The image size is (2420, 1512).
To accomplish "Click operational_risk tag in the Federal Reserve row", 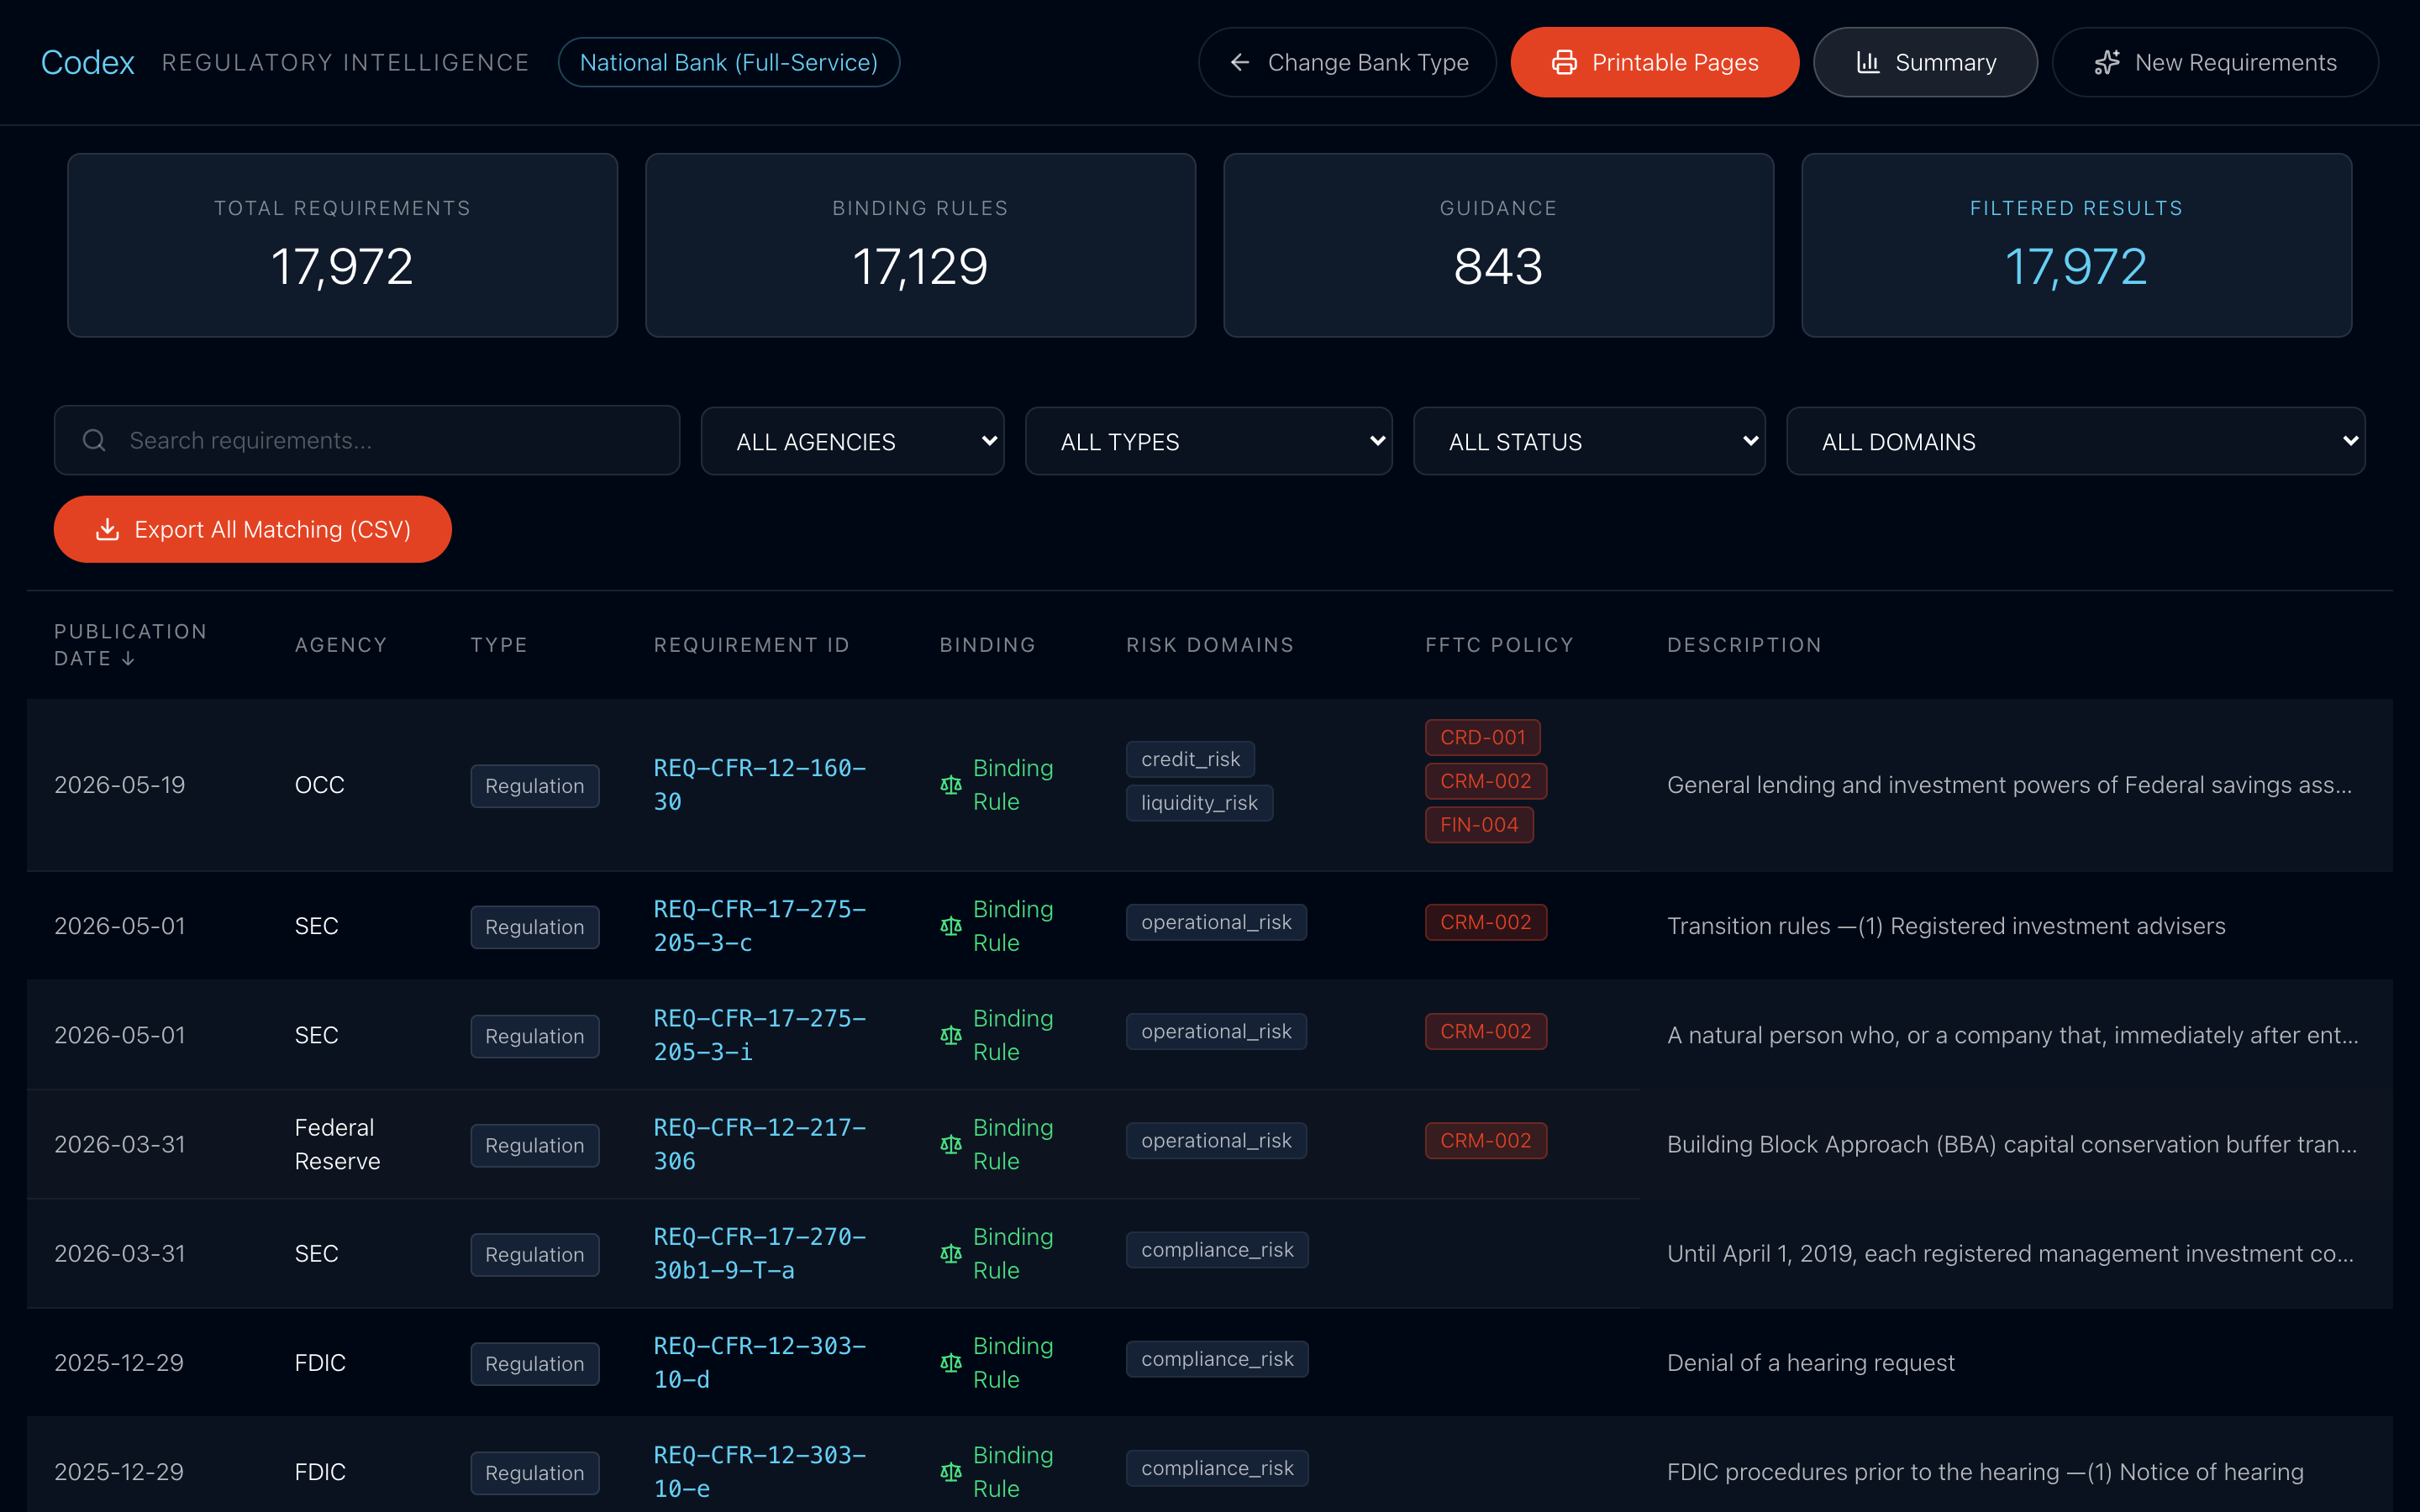I will point(1216,1141).
